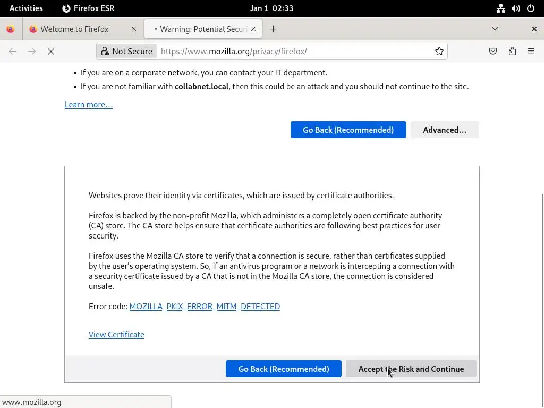Go forward using the right arrow
The height and width of the screenshot is (408, 544).
[32, 52]
